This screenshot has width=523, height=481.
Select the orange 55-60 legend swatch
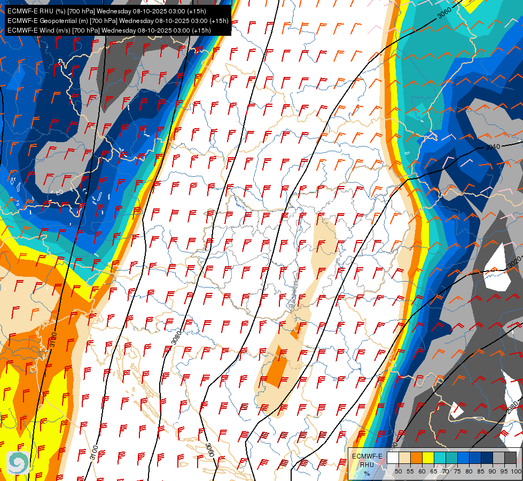click(416, 457)
